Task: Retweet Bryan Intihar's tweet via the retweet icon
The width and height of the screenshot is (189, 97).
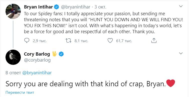Action: pos(68,41)
